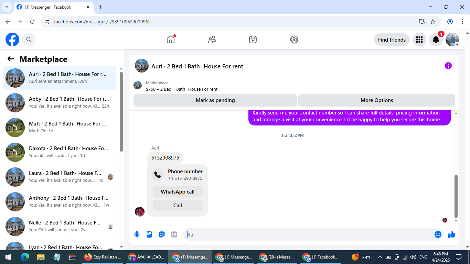Switch to AYAHA LEAD Chrome taskbar window
The image size is (470, 264).
coord(147,257)
